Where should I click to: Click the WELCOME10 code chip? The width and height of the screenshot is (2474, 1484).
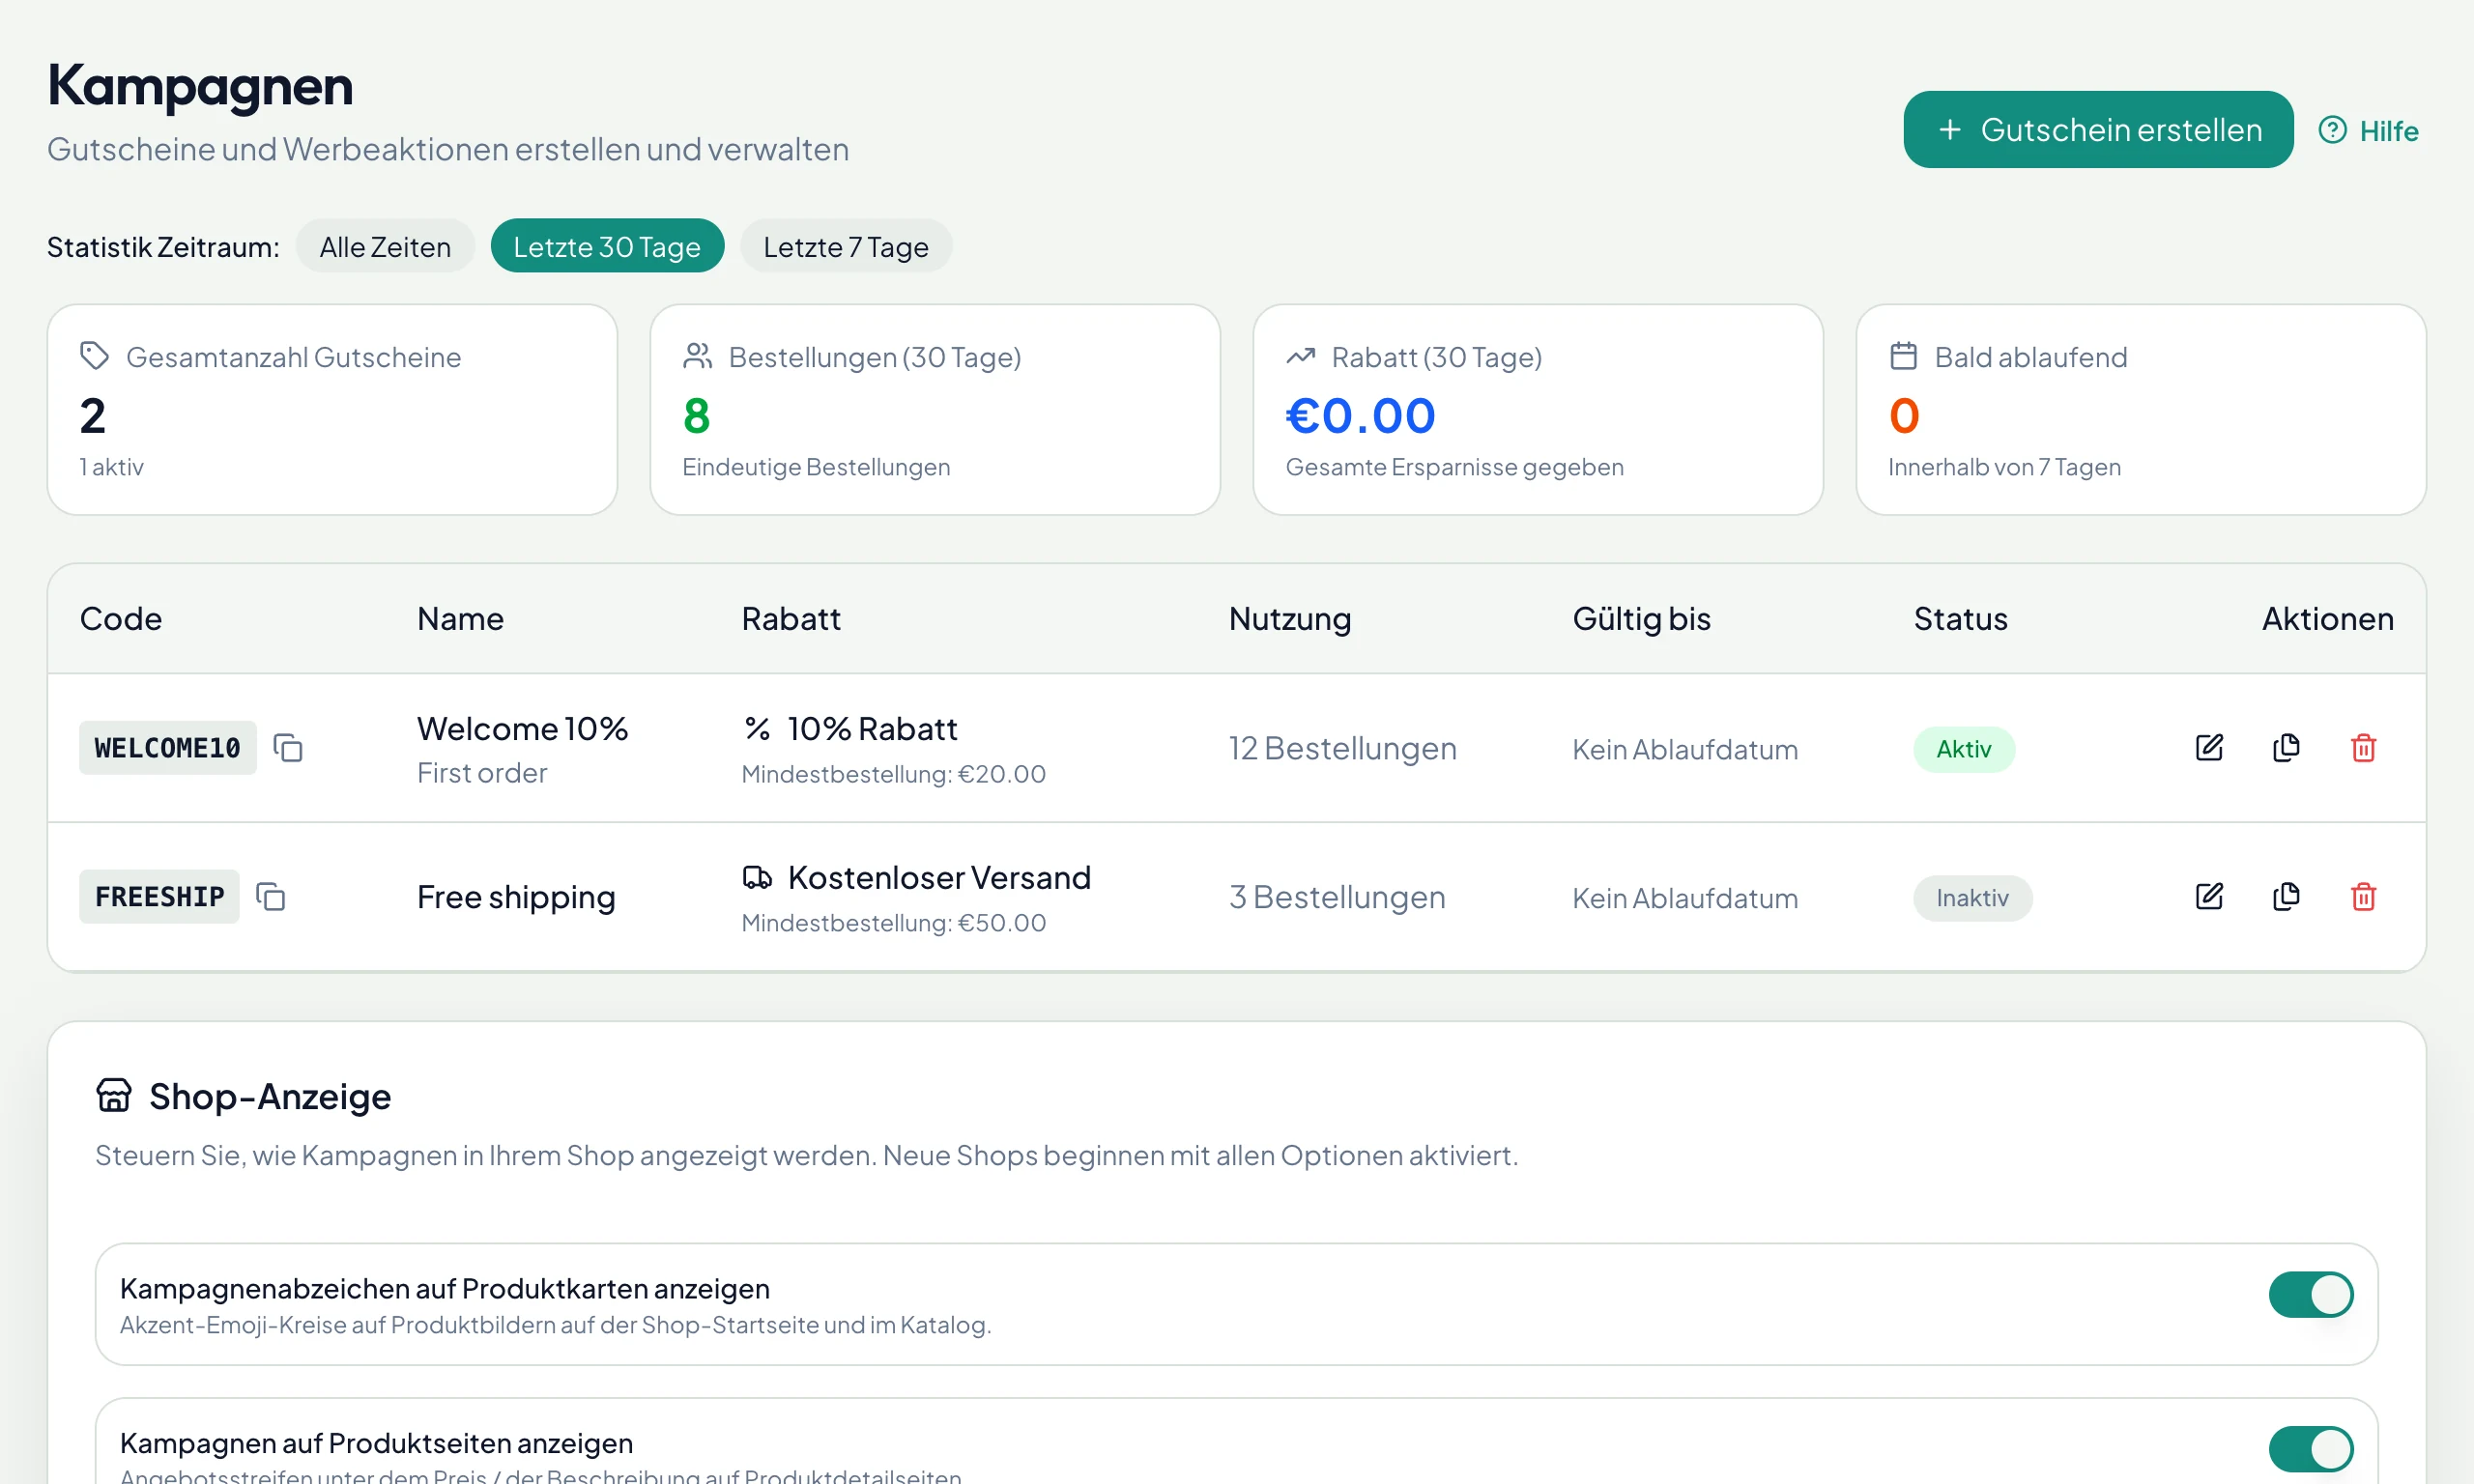(x=168, y=748)
